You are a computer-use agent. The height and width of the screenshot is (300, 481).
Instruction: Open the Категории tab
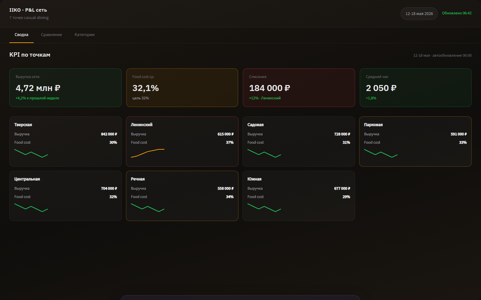[85, 35]
